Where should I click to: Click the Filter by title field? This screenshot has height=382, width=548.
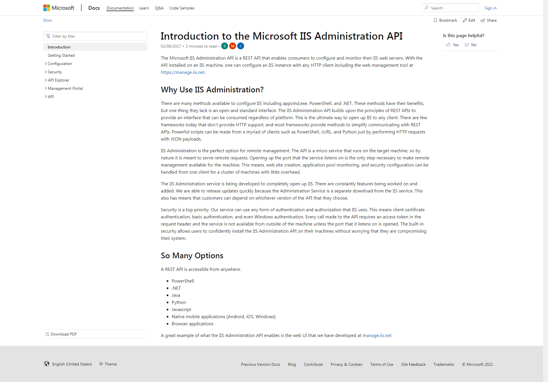click(95, 36)
